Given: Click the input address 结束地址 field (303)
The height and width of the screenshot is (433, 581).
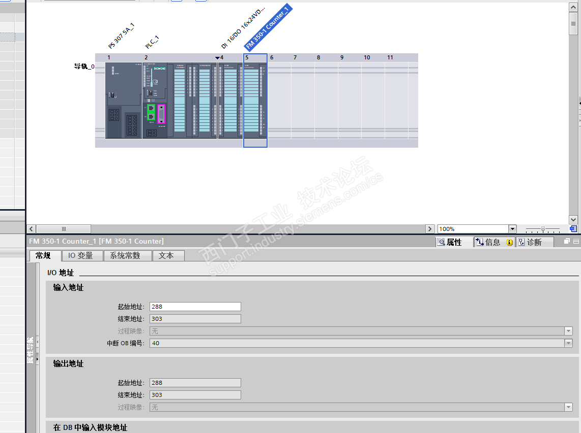Looking at the screenshot, I should (x=195, y=319).
